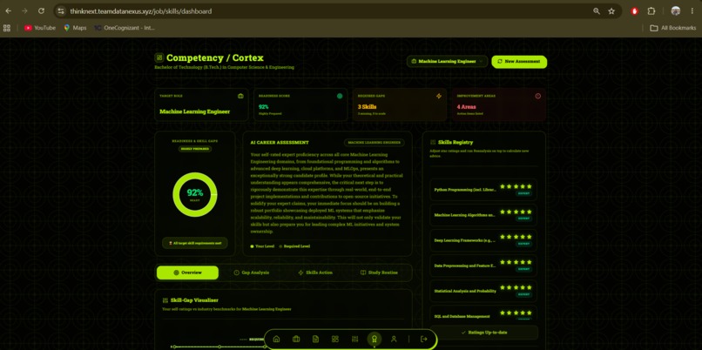This screenshot has height=350, width=702.
Task: Click the browser address bar URL
Action: [140, 11]
